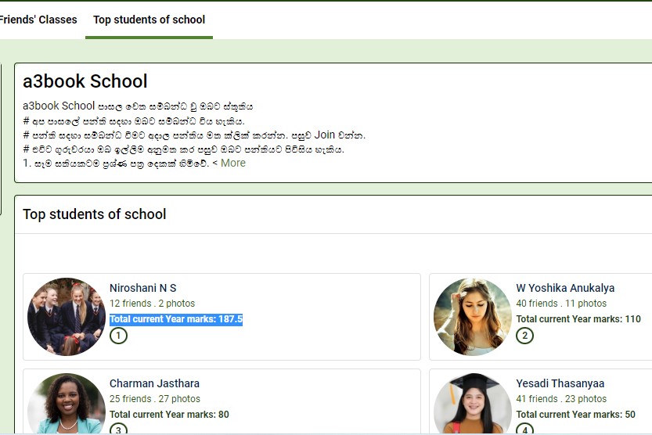Click highlighted Total current Year marks: 187.5

point(176,319)
